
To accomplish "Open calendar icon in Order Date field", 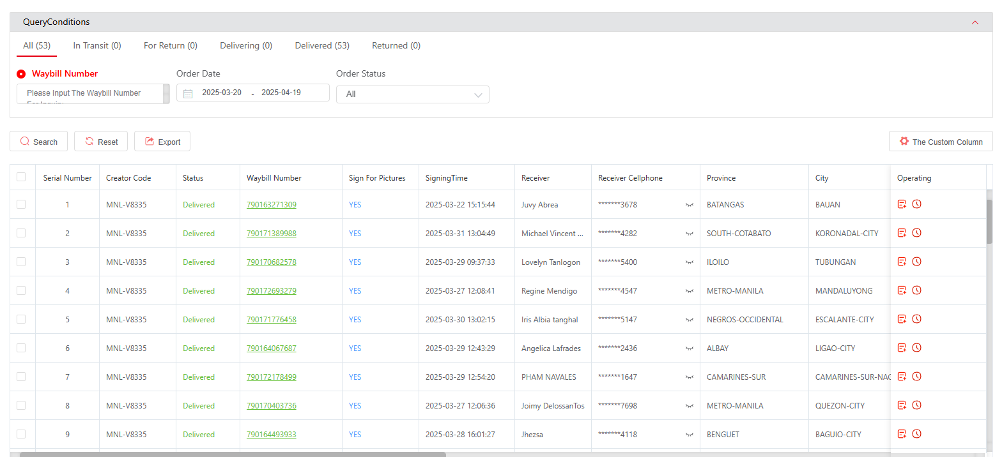I will click(188, 93).
